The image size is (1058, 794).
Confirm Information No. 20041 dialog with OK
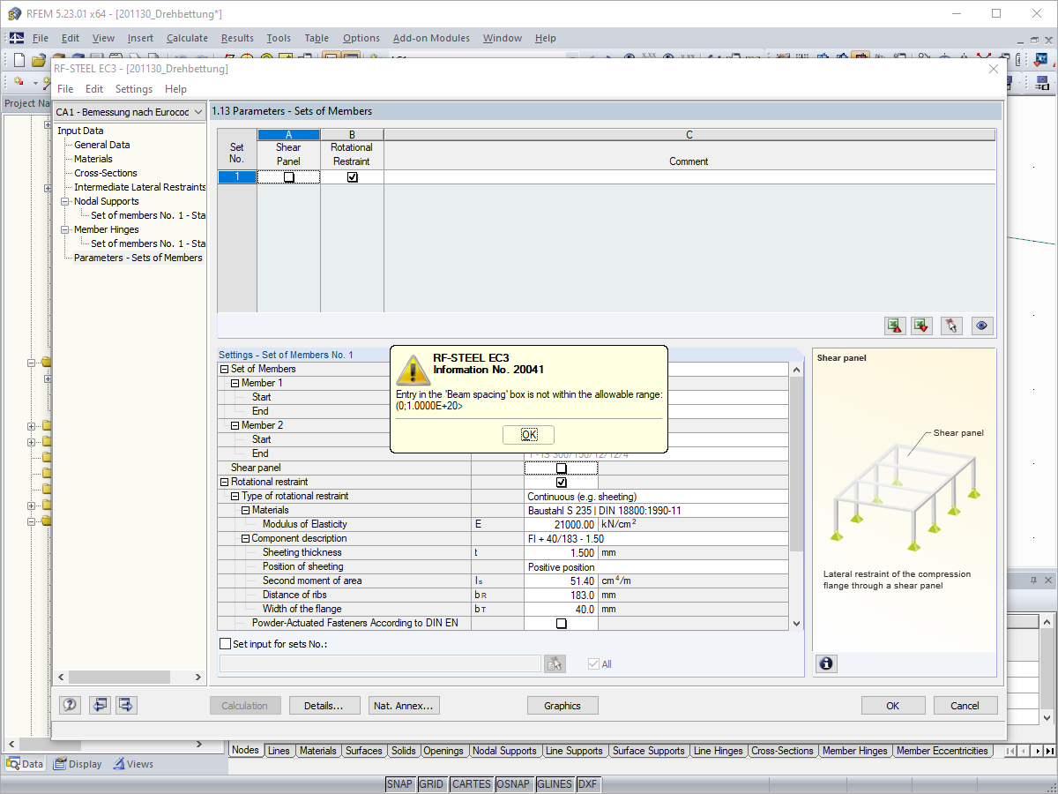[x=527, y=434]
